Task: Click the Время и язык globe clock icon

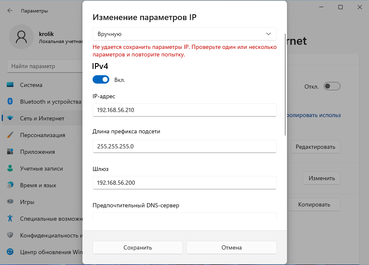Action: click(10, 185)
